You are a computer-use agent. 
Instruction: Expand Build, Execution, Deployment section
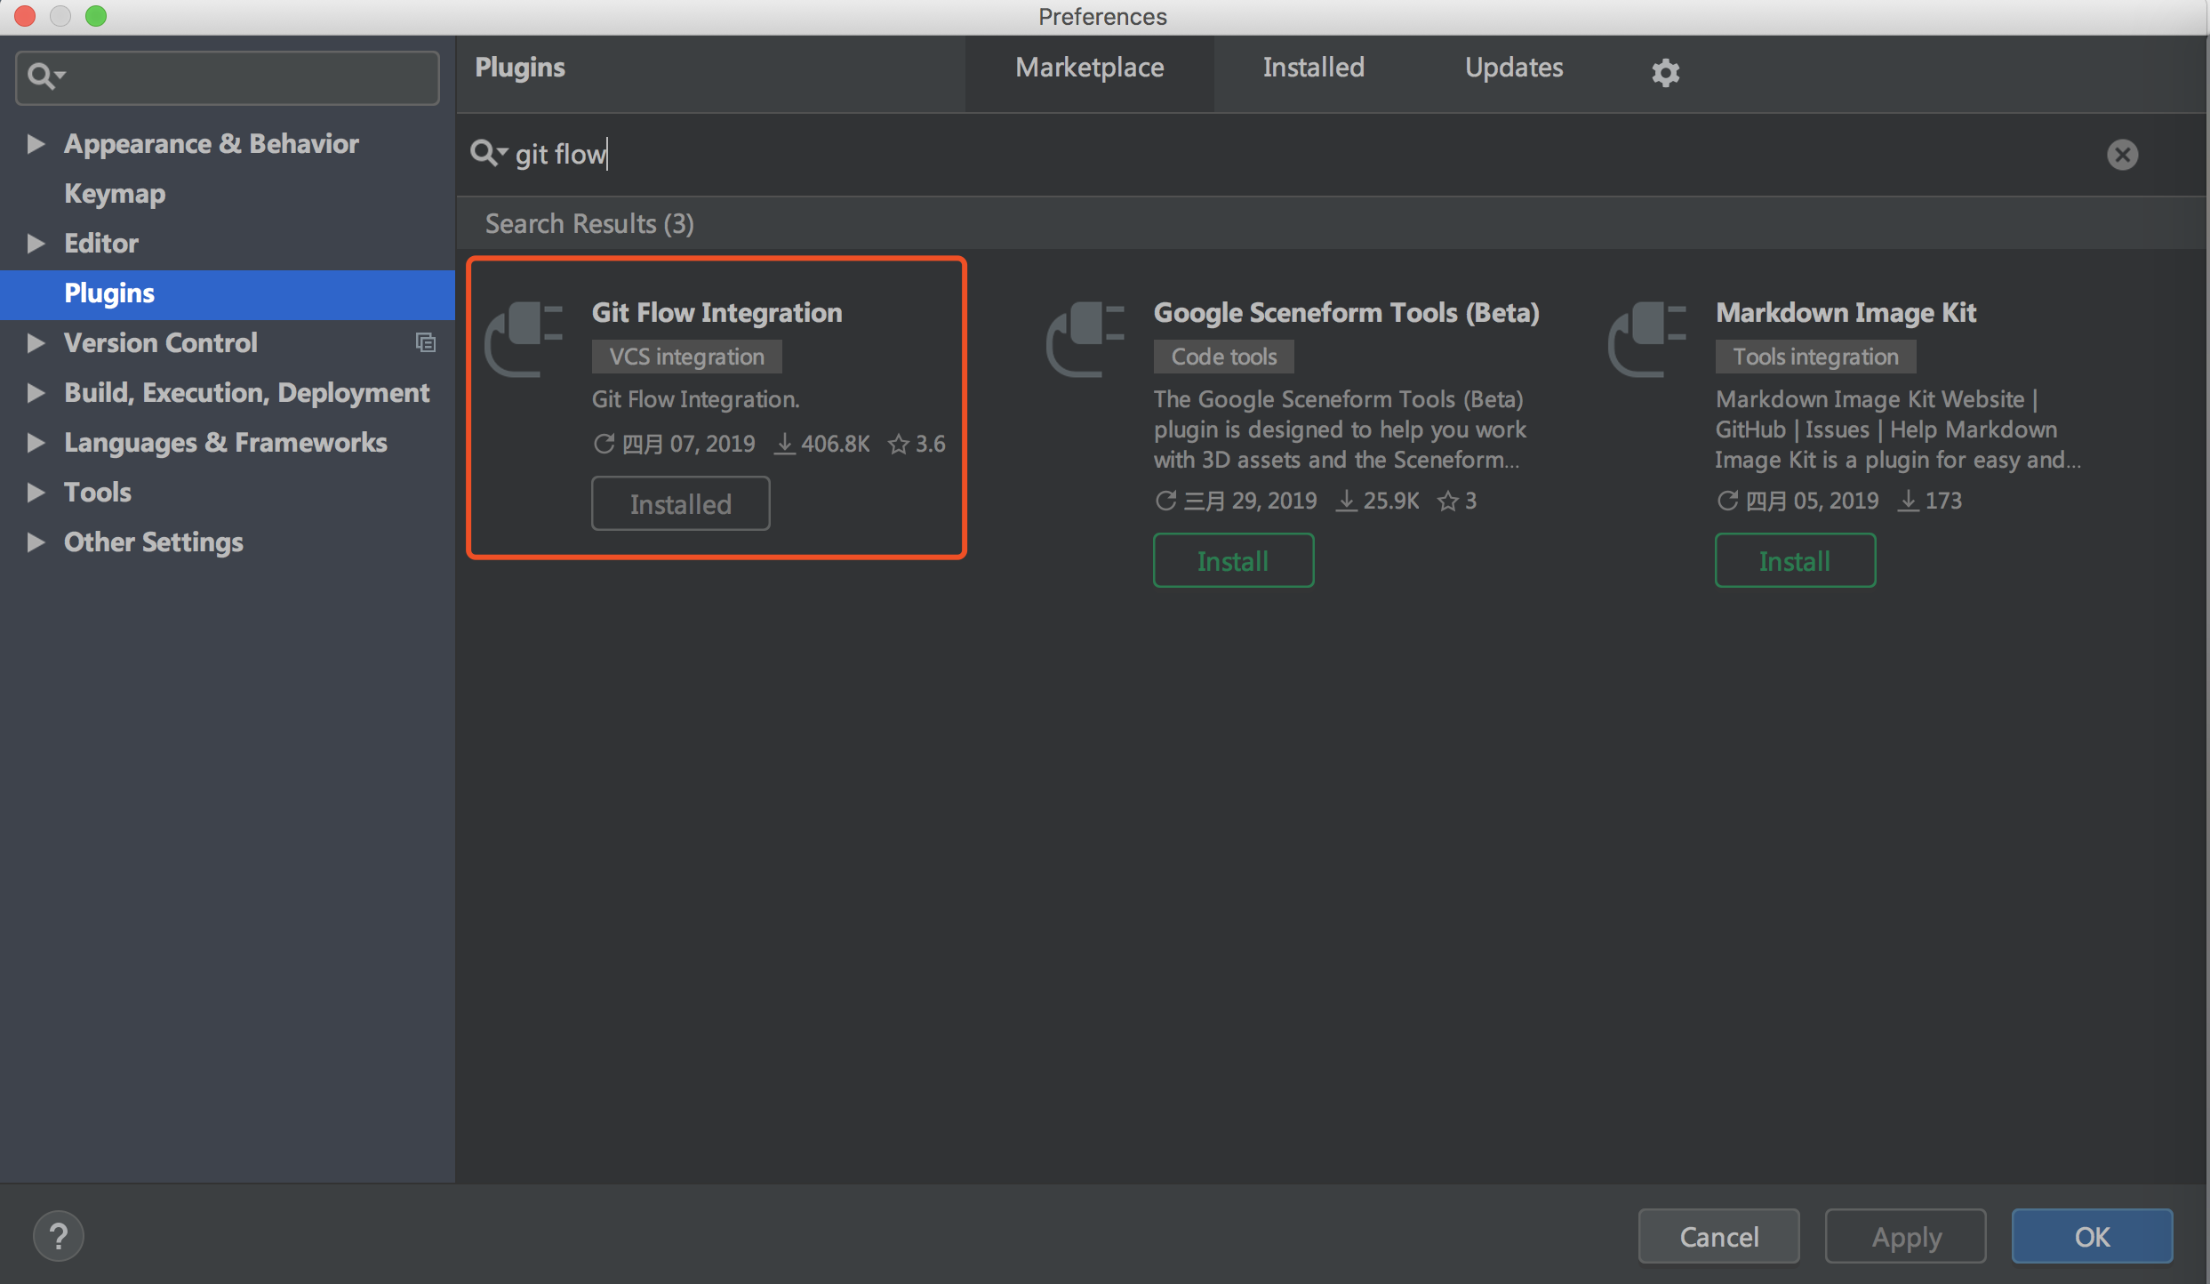pos(36,392)
